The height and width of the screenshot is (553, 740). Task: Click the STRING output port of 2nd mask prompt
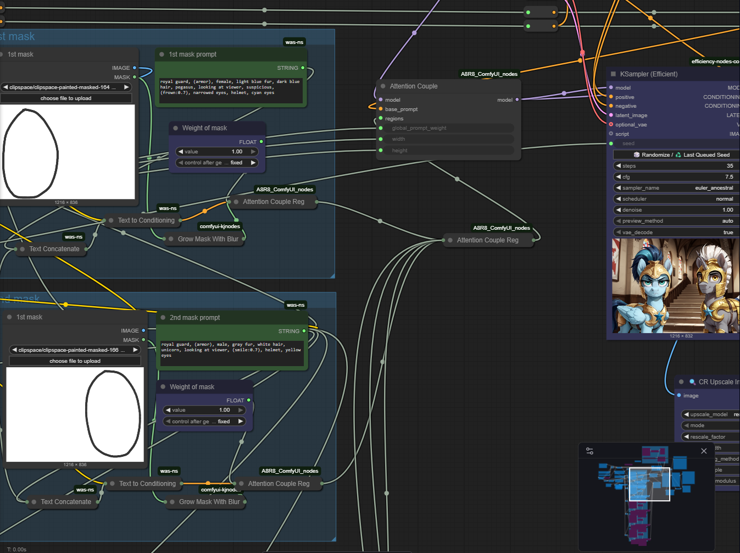pos(304,331)
